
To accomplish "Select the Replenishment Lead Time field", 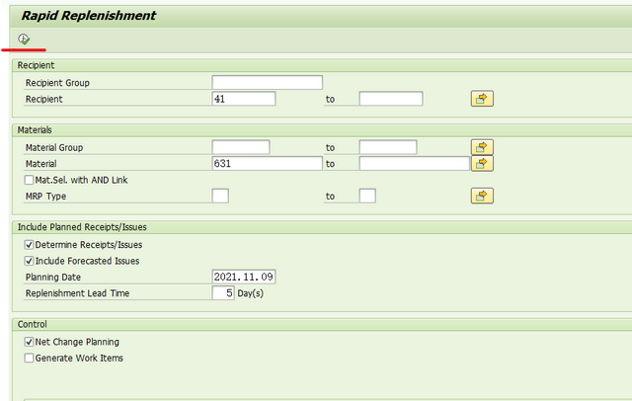I will tap(223, 293).
